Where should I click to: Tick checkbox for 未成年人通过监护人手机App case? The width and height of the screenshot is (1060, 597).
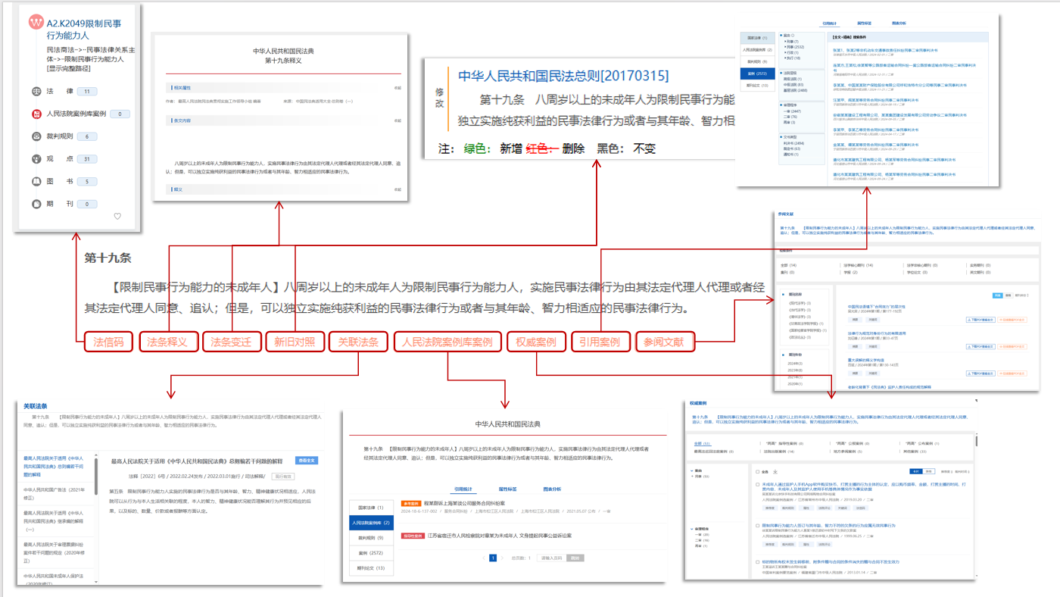coord(757,485)
